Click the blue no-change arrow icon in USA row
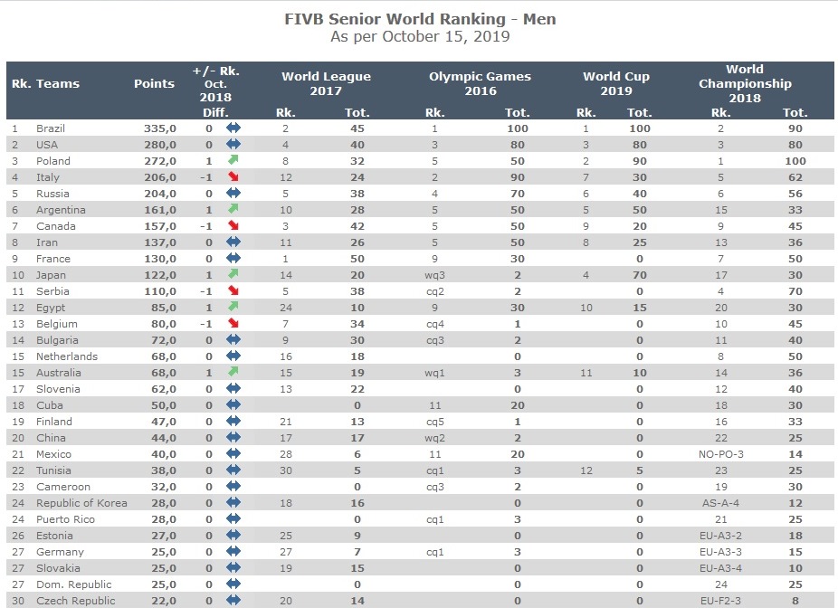838x608 pixels. click(233, 144)
